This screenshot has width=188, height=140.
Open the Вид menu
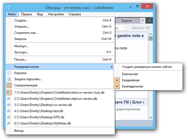click(x=40, y=14)
